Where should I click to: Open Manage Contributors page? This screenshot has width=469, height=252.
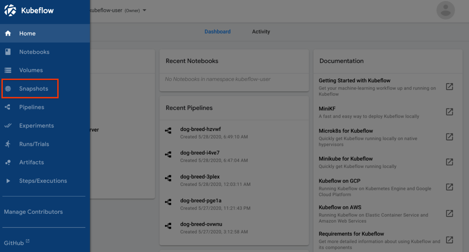point(33,212)
